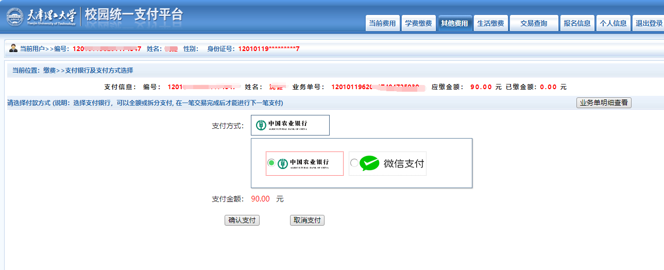664x270 pixels.
Task: Open the 当前费用 tab
Action: [x=382, y=23]
